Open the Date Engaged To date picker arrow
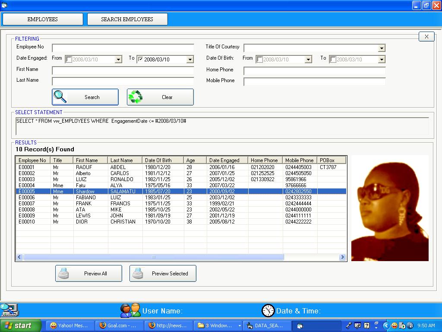The width and height of the screenshot is (442, 332). [x=189, y=60]
